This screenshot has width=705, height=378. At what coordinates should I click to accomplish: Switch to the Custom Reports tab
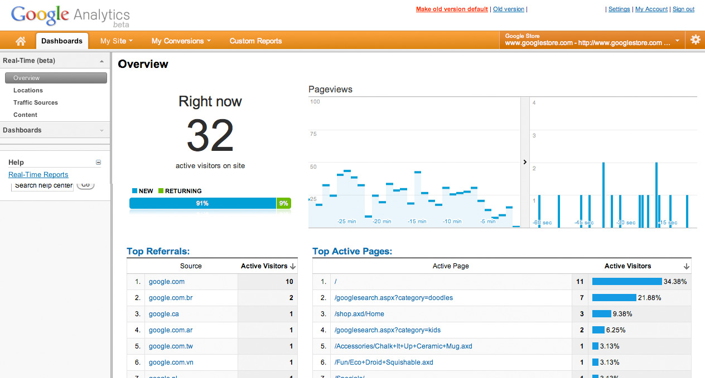255,41
